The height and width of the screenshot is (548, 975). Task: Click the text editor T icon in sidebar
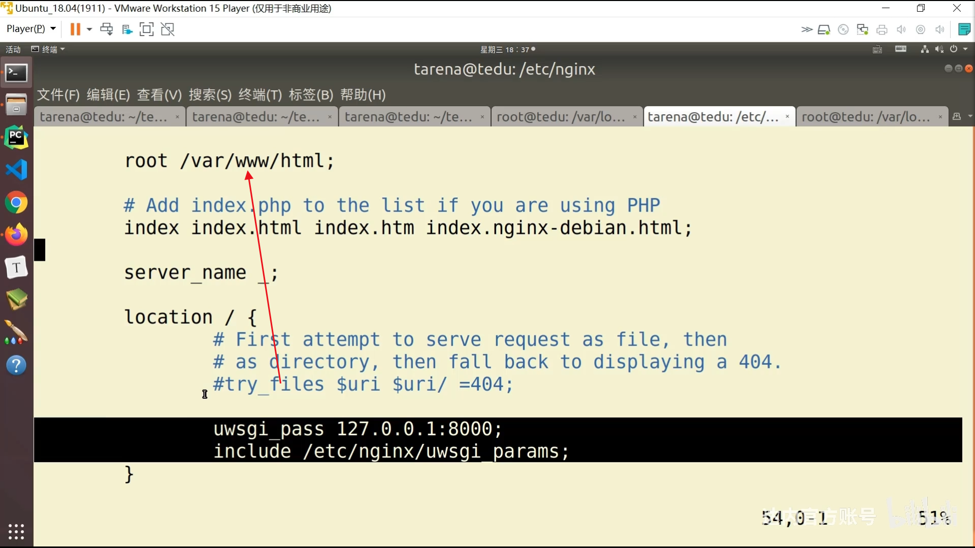click(16, 267)
